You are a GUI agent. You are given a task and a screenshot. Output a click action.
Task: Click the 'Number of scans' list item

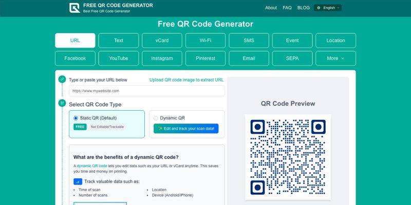tap(93, 195)
